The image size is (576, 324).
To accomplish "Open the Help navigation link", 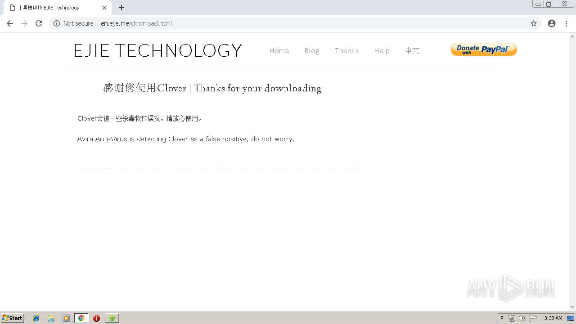I will click(382, 50).
